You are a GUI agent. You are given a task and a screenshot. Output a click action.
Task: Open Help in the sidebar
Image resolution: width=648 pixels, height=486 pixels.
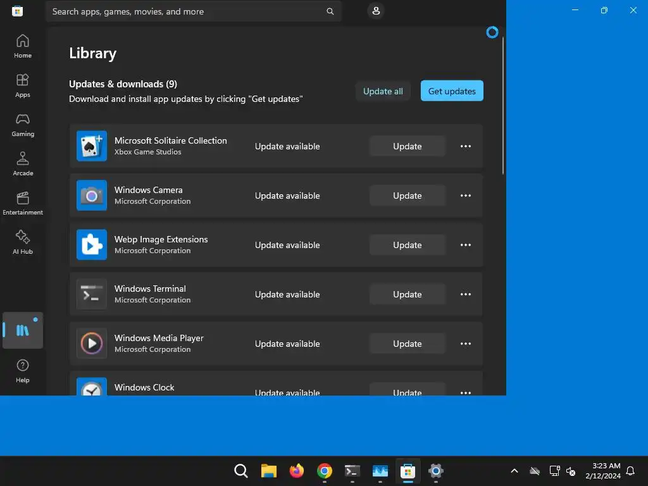point(23,371)
